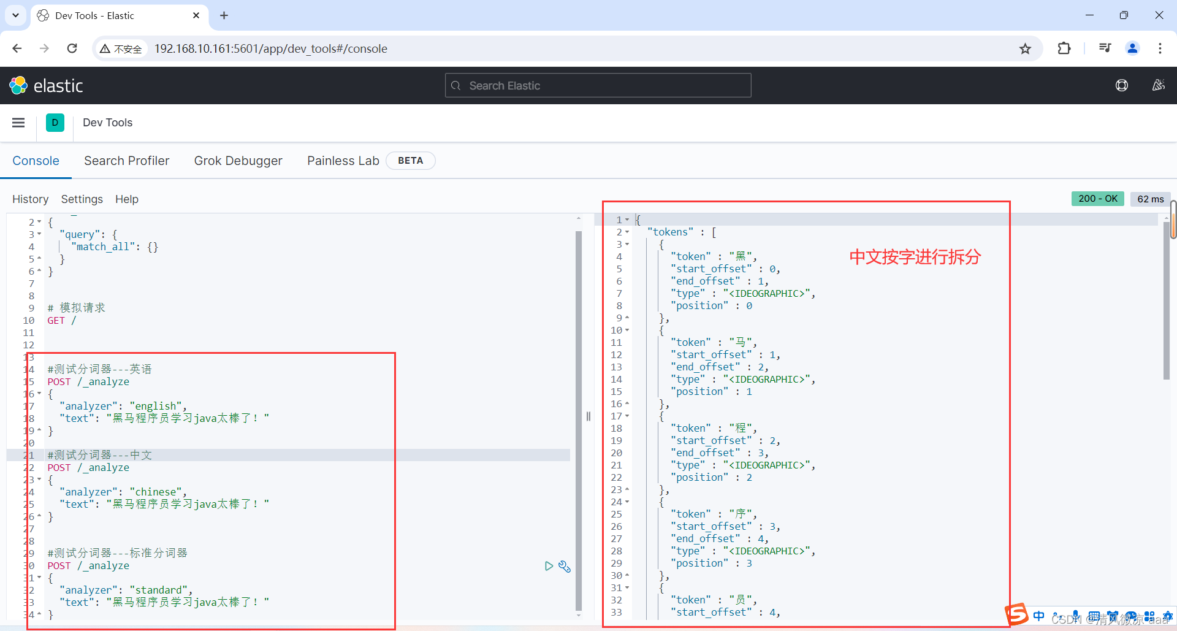
Task: Open the newsfeed icon in the header
Action: [1158, 86]
